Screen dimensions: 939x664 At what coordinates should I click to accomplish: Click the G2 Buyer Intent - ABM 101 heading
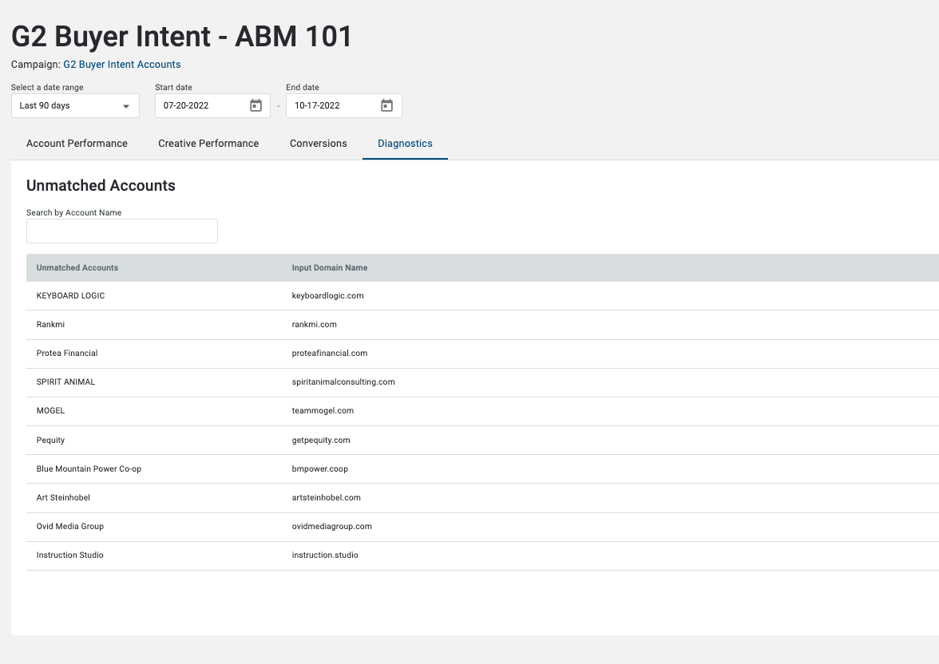pyautogui.click(x=181, y=36)
